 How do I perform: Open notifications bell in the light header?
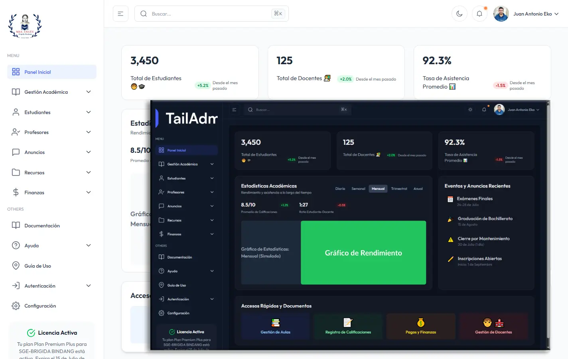tap(479, 14)
